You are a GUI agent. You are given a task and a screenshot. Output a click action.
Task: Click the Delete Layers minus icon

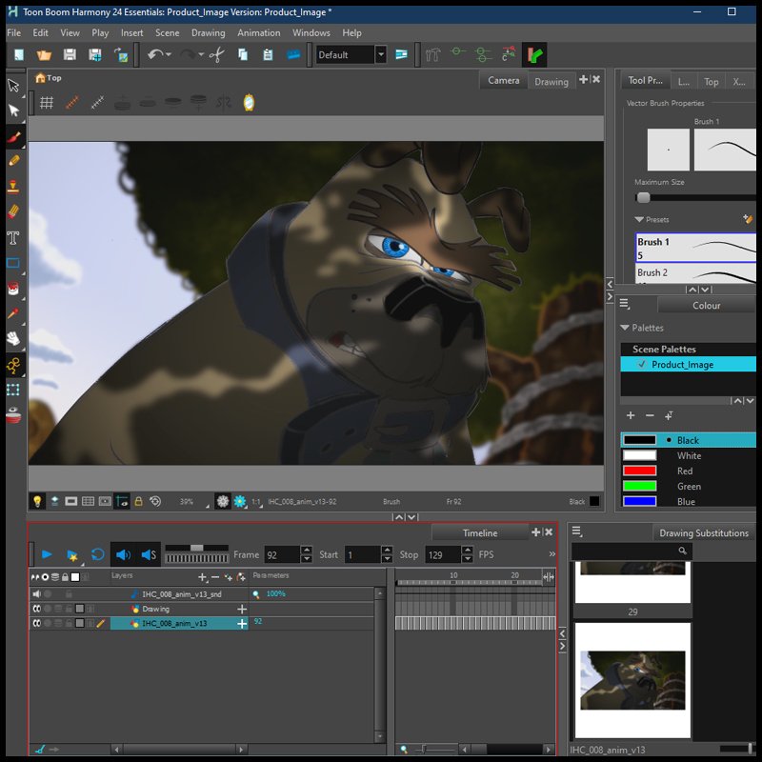coord(215,577)
